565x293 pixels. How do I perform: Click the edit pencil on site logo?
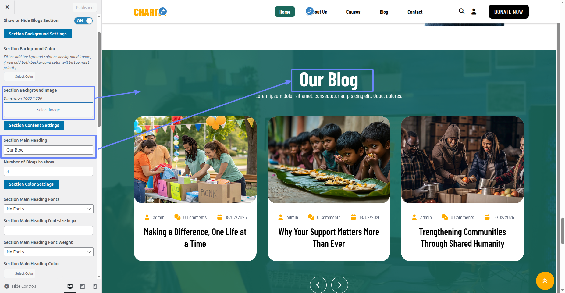[163, 12]
